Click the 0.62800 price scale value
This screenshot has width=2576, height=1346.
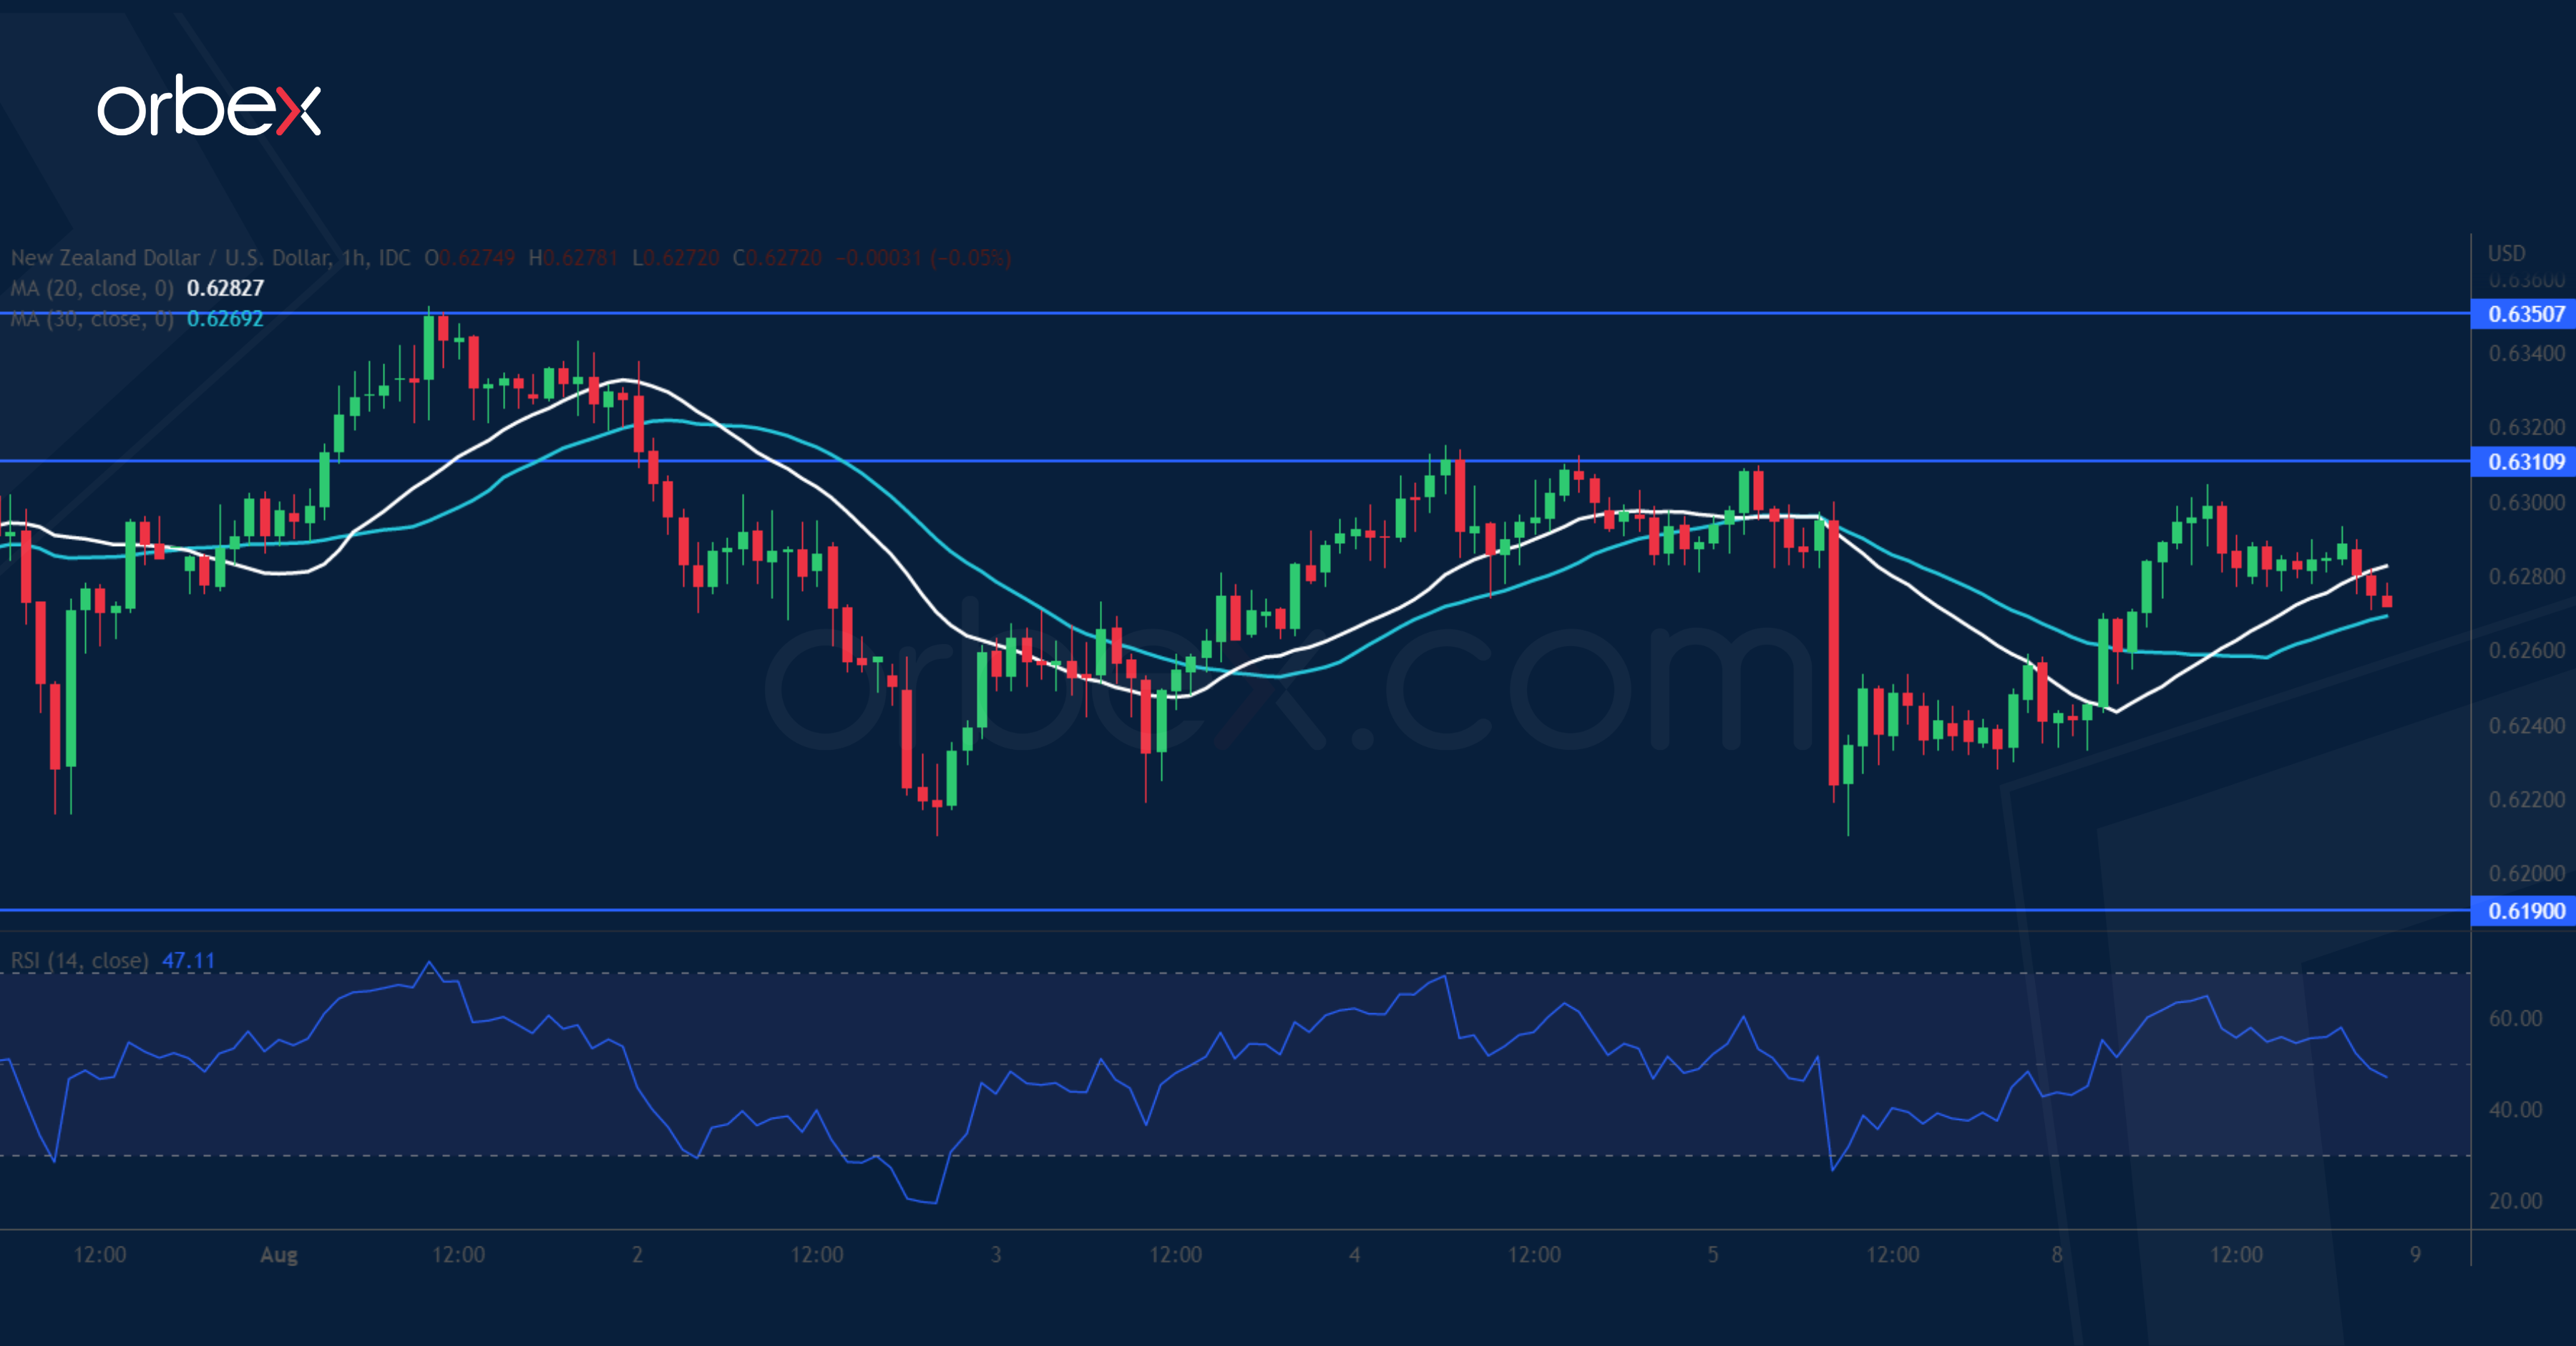tap(2526, 577)
